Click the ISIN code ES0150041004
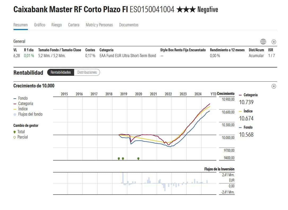Screen dimensions: 288x210 (x=152, y=9)
